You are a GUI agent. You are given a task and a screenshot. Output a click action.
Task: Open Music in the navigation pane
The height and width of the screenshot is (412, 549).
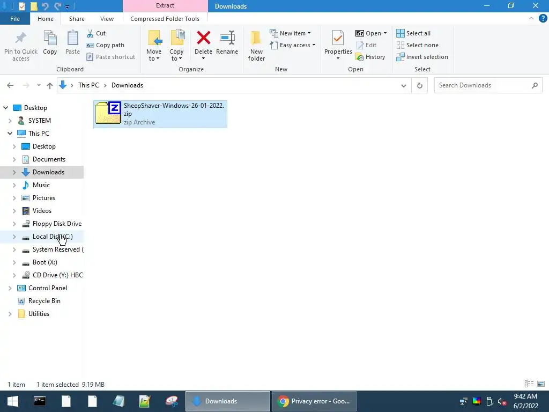pyautogui.click(x=41, y=185)
